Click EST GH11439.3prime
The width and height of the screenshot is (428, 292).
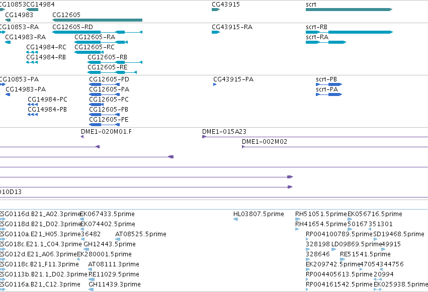pos(115,284)
